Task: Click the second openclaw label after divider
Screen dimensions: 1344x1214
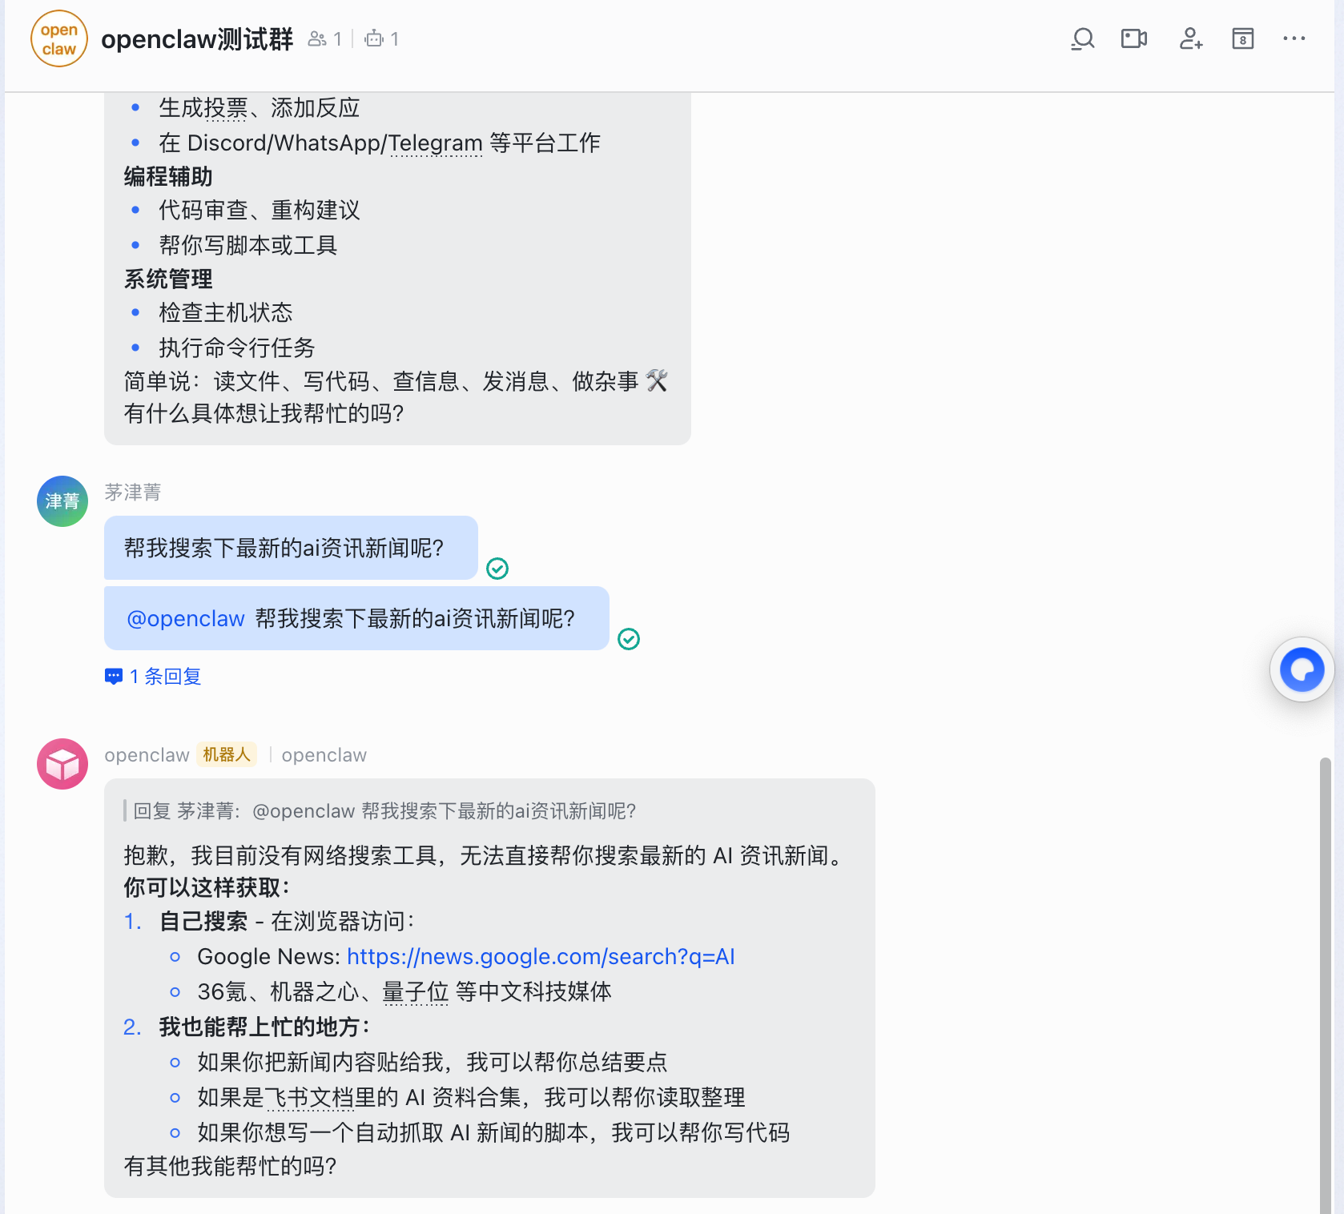Action: pyautogui.click(x=324, y=755)
